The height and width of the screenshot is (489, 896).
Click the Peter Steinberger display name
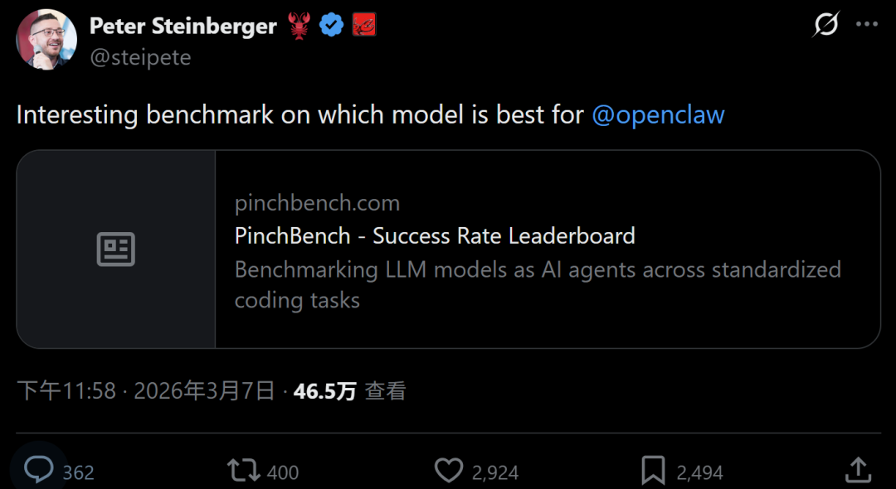(183, 26)
